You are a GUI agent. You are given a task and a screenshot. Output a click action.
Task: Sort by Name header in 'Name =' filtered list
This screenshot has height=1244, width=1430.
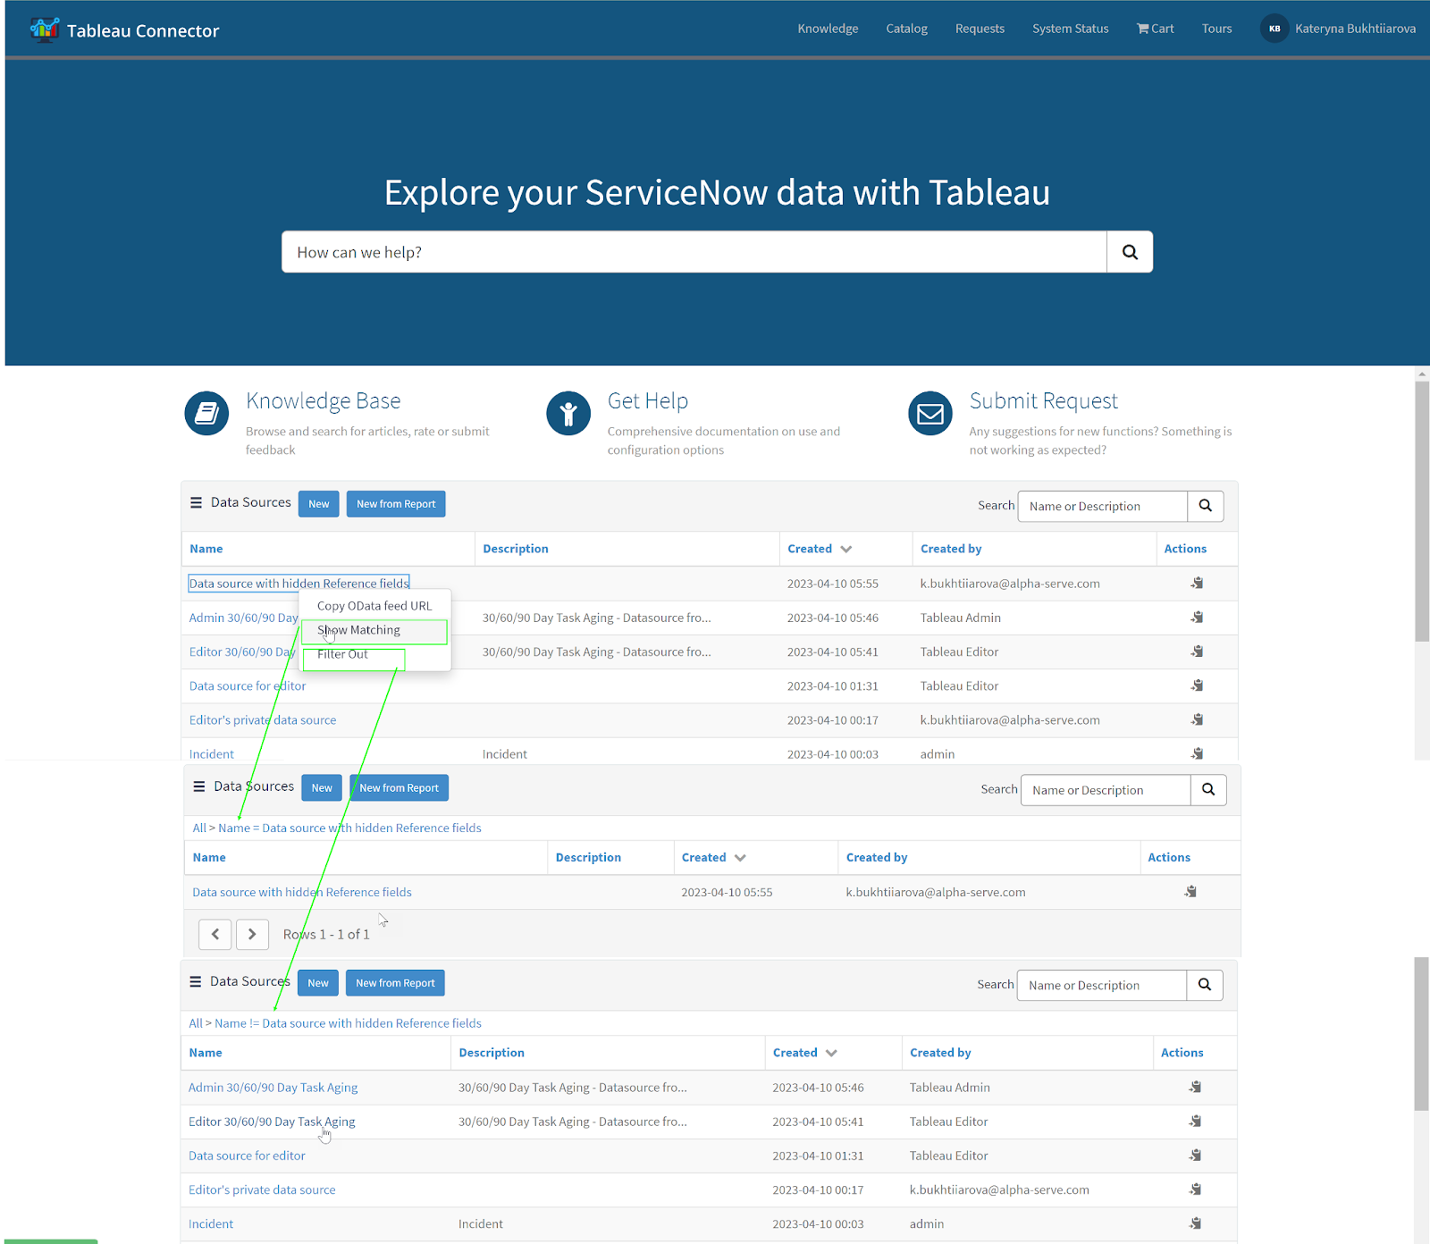click(x=209, y=857)
